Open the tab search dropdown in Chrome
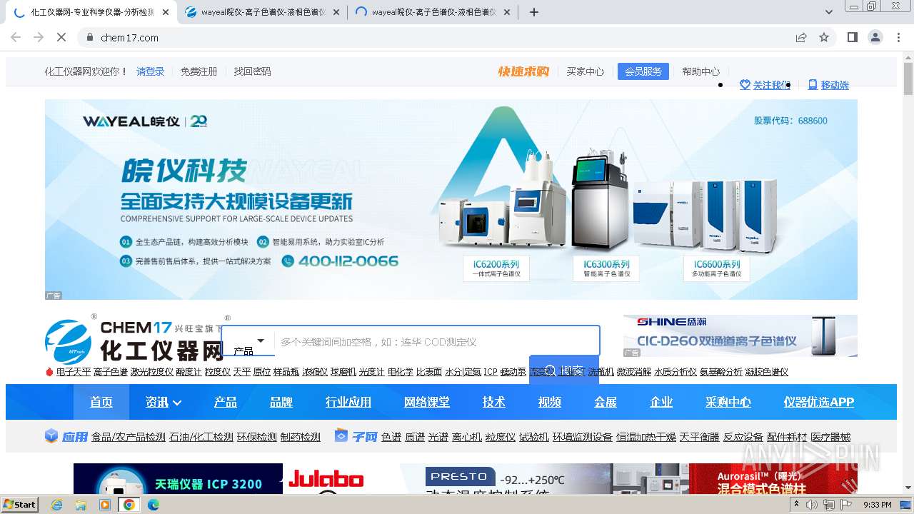Image resolution: width=914 pixels, height=514 pixels. [829, 12]
